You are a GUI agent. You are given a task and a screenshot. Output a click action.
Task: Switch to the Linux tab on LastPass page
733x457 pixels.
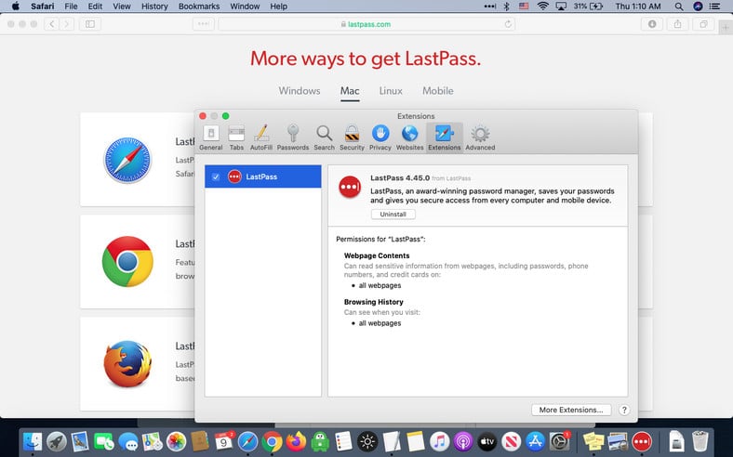[x=391, y=90]
